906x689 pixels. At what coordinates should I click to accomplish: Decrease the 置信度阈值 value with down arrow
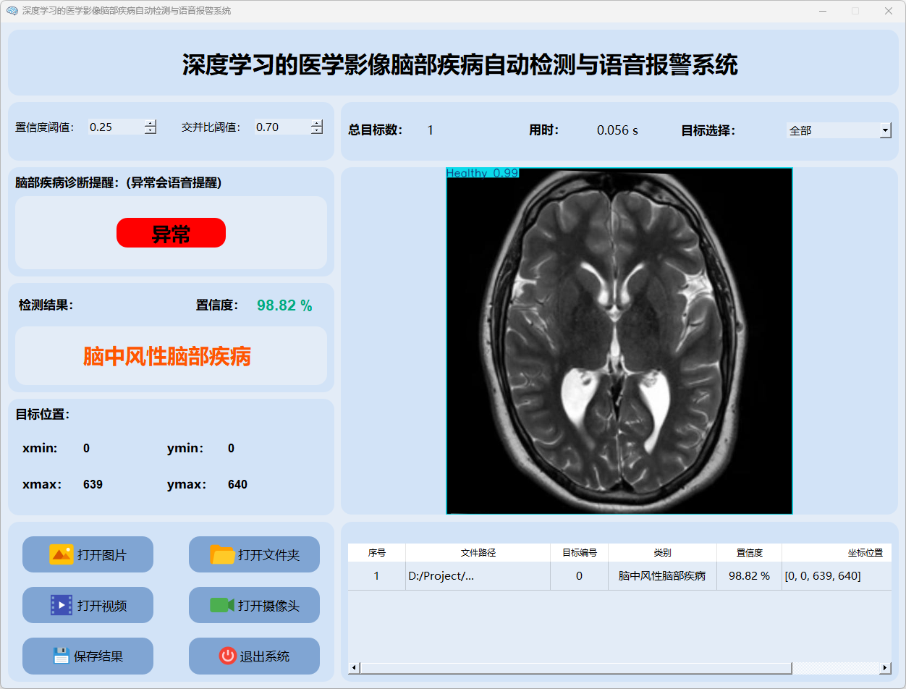(x=151, y=130)
